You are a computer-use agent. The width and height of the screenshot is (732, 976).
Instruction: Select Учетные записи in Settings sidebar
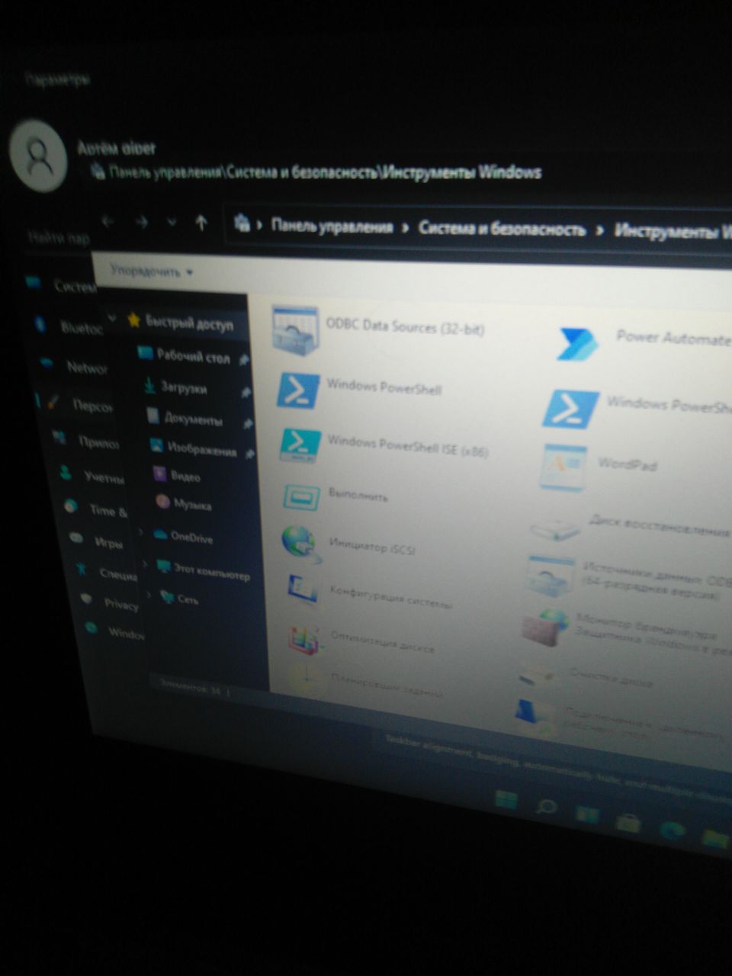91,476
